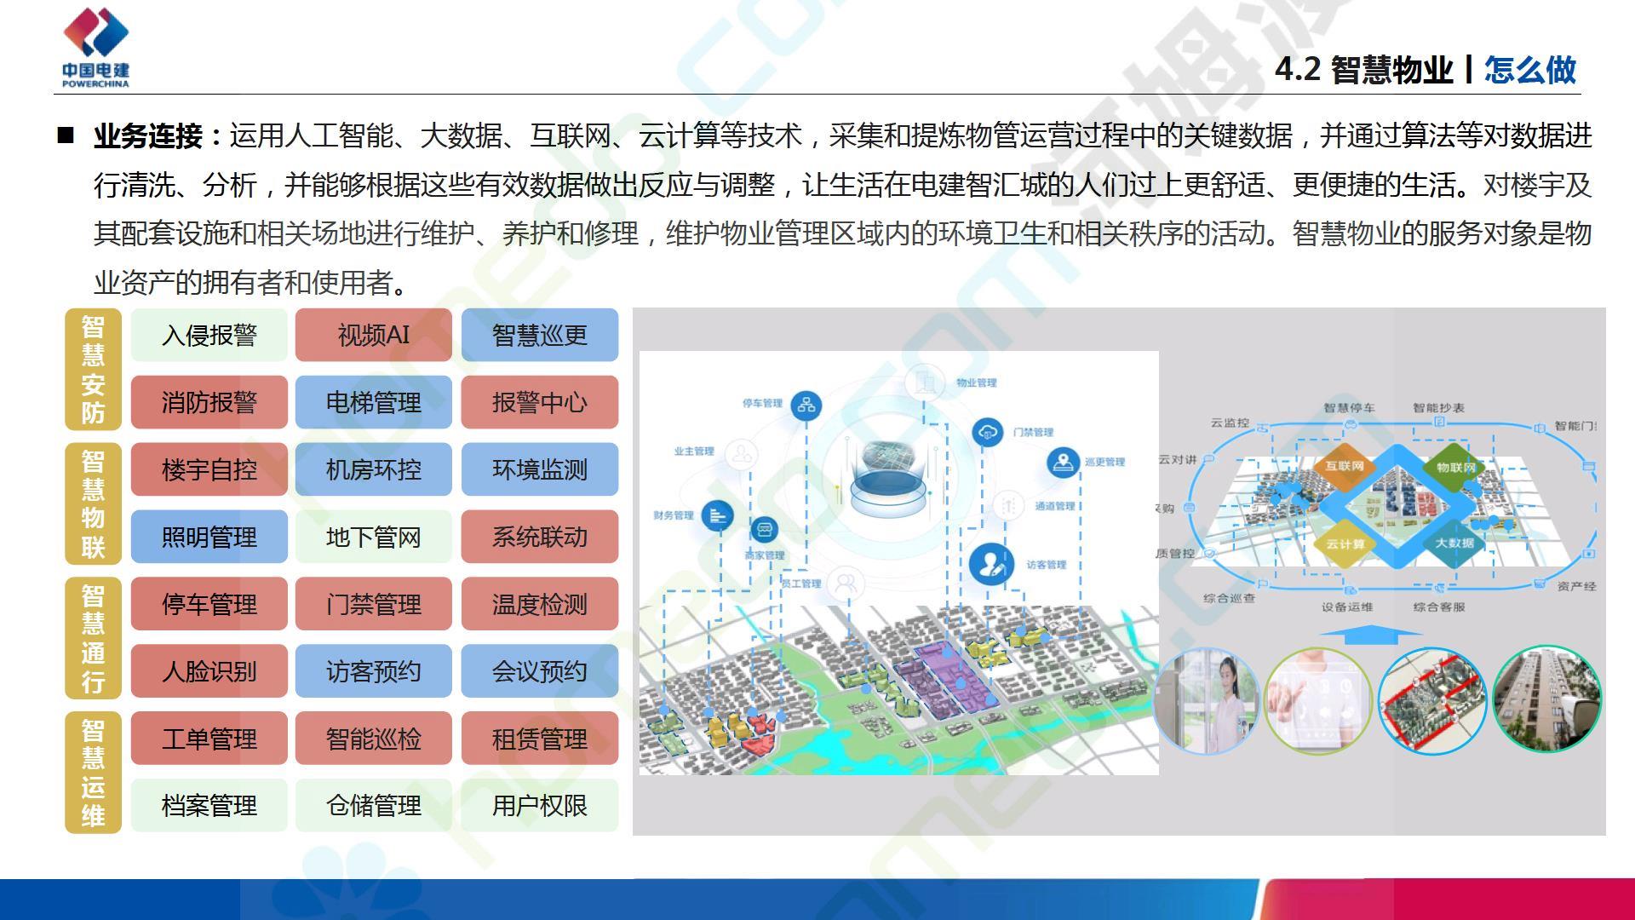The image size is (1635, 920).
Task: Click the parking management icon (停车管理)
Action: coord(806,405)
